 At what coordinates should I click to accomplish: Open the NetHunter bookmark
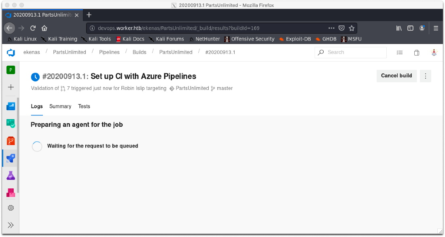pyautogui.click(x=204, y=39)
